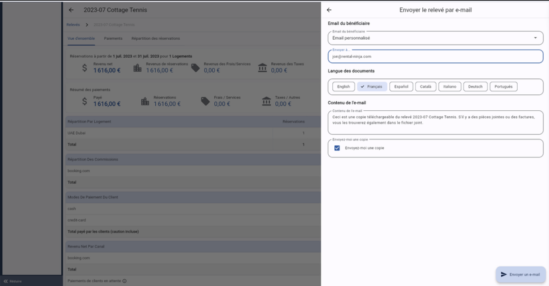Click the tag icon beside Revenus des Frais/Services

195,68
